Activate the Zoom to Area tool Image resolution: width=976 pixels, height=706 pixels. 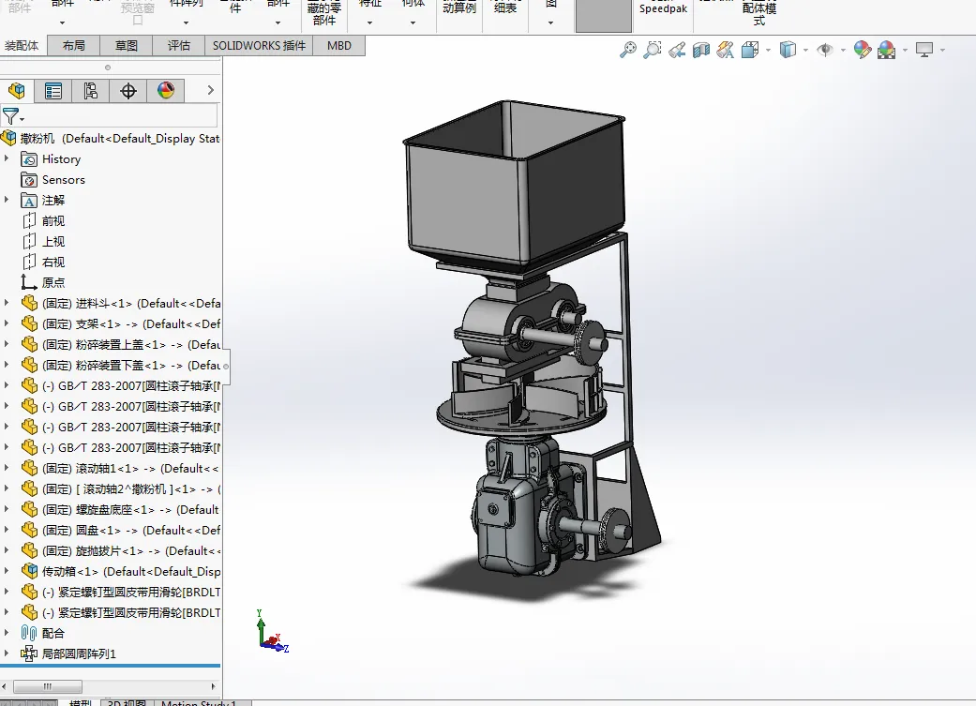653,51
